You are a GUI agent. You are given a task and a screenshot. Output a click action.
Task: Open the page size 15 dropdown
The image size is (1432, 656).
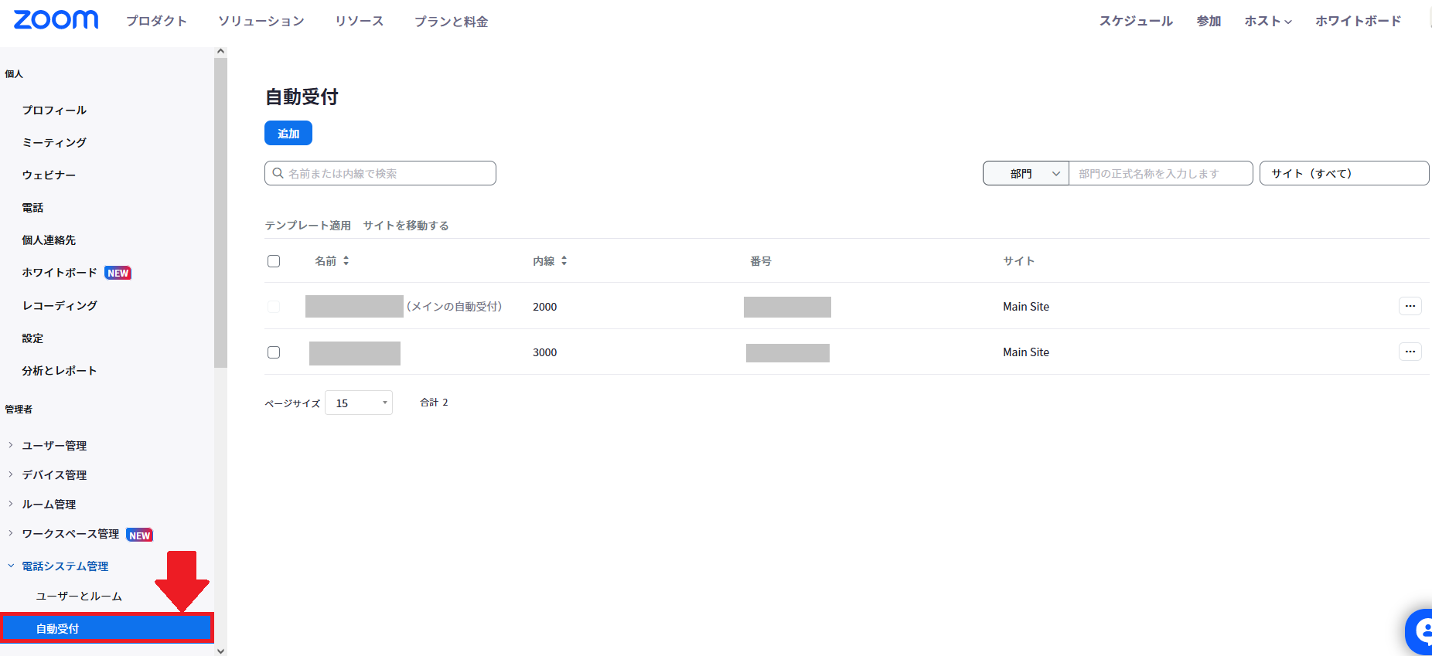[x=359, y=403]
